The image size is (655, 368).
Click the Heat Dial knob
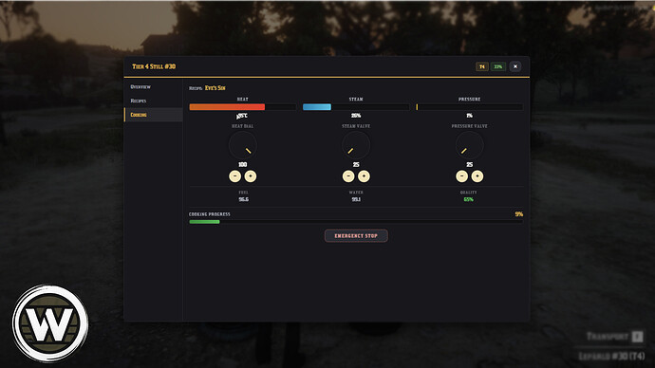coord(243,145)
